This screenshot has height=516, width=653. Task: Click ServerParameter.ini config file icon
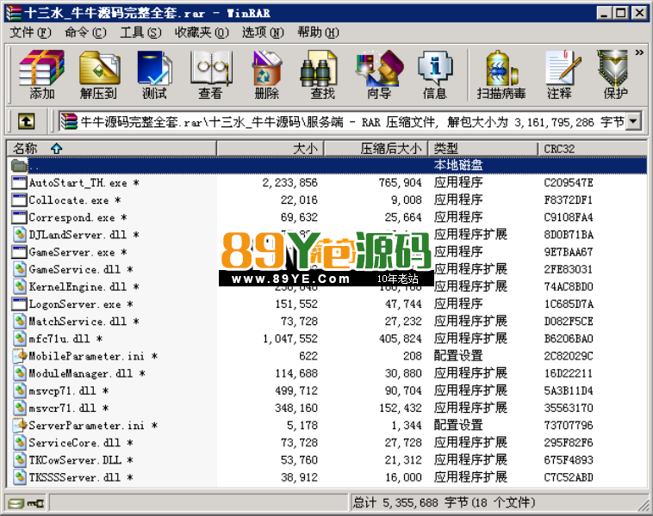coord(19,426)
